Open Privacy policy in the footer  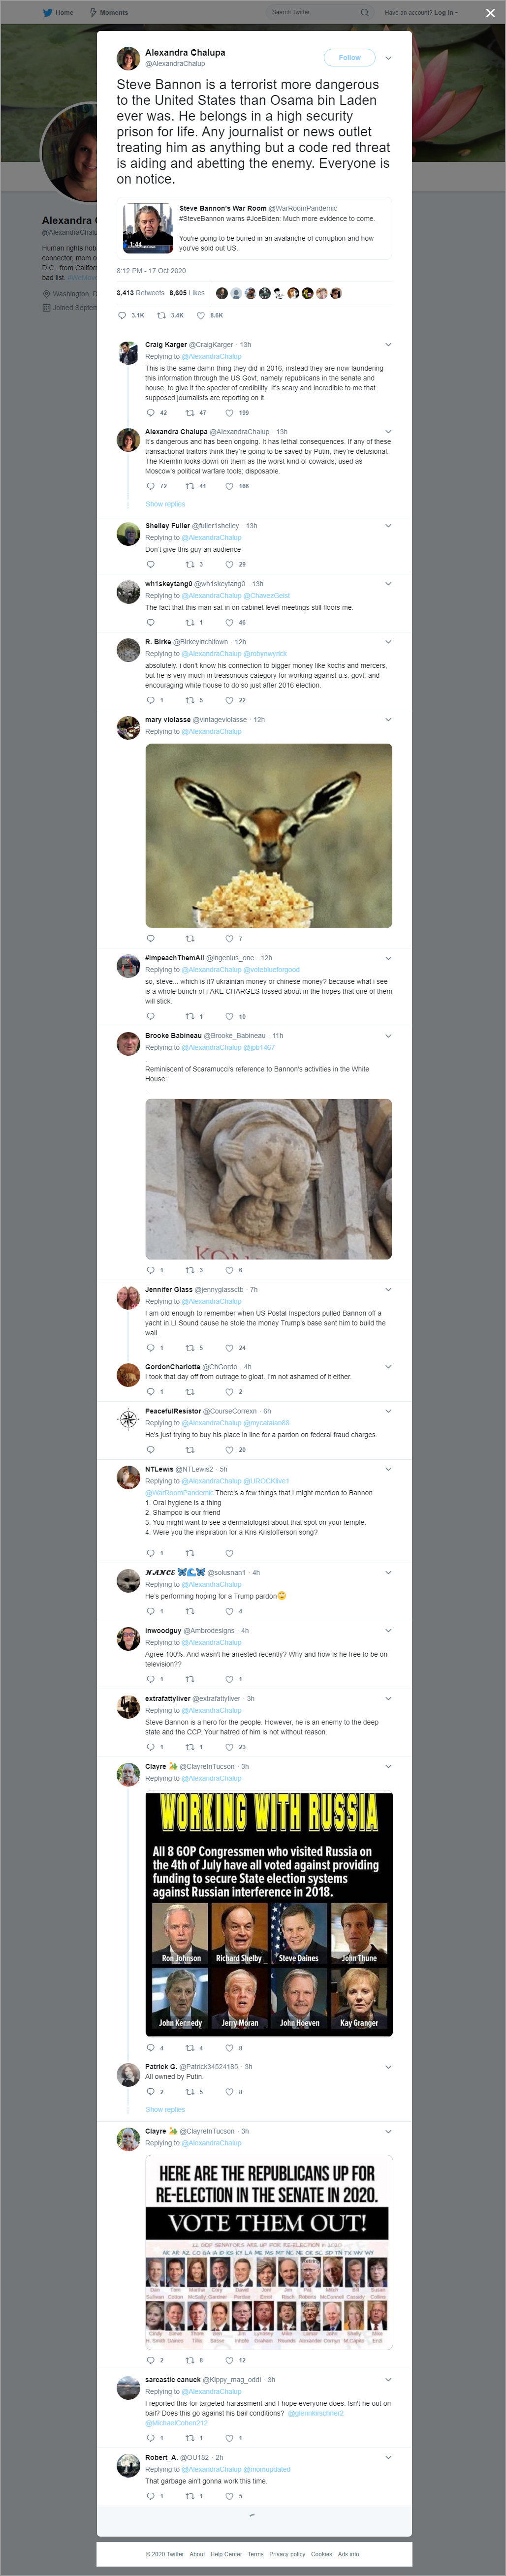[x=287, y=2553]
